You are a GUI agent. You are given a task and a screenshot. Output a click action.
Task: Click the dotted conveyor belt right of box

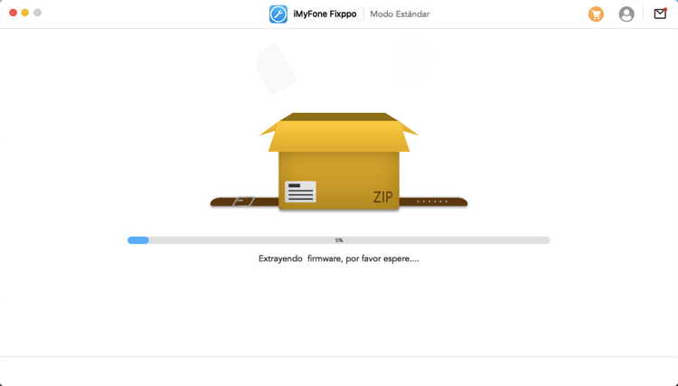[433, 202]
